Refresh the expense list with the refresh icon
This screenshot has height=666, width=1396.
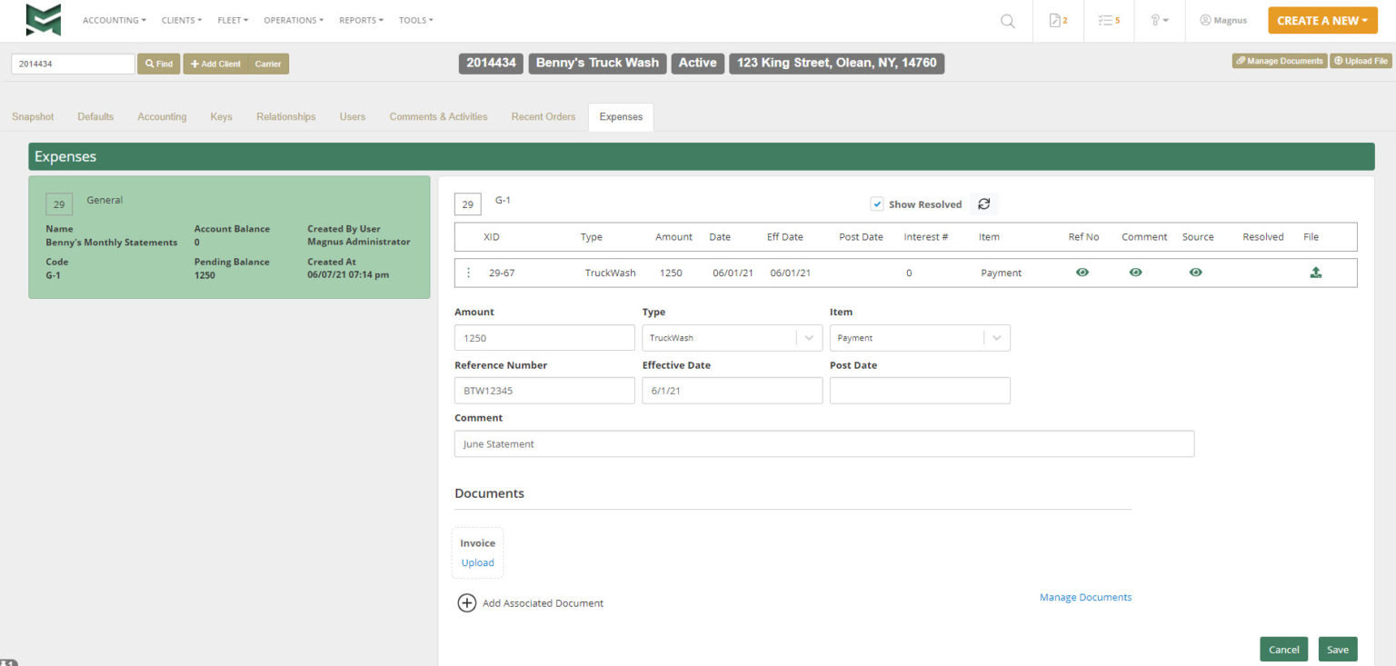(983, 204)
